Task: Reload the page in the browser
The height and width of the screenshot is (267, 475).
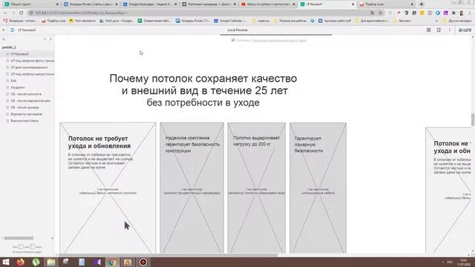Action: tap(22, 13)
